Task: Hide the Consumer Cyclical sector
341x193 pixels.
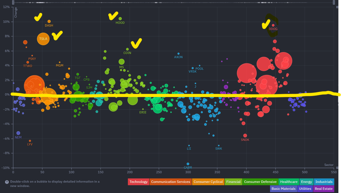Action: [x=208, y=182]
